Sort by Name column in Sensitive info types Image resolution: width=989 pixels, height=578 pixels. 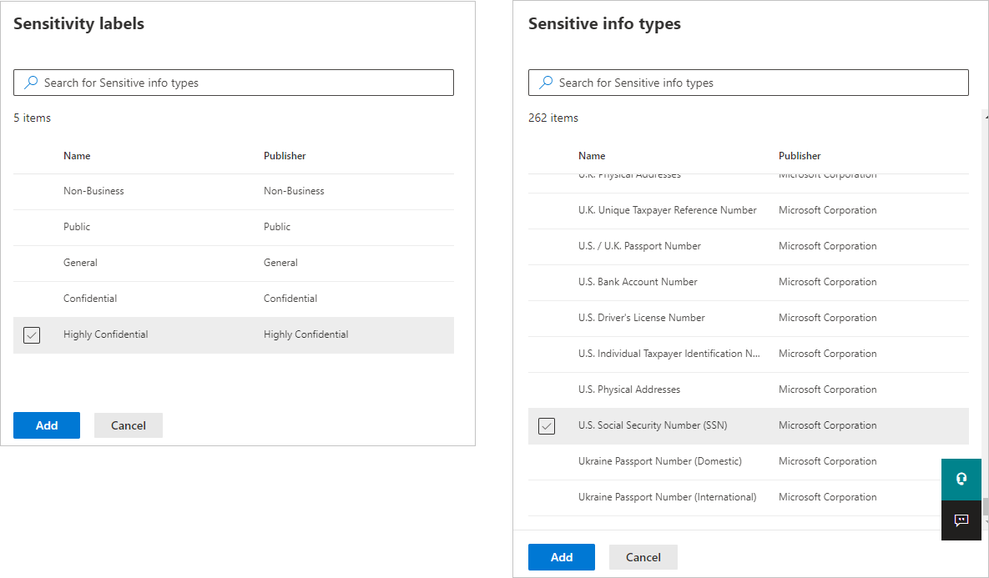(x=592, y=156)
